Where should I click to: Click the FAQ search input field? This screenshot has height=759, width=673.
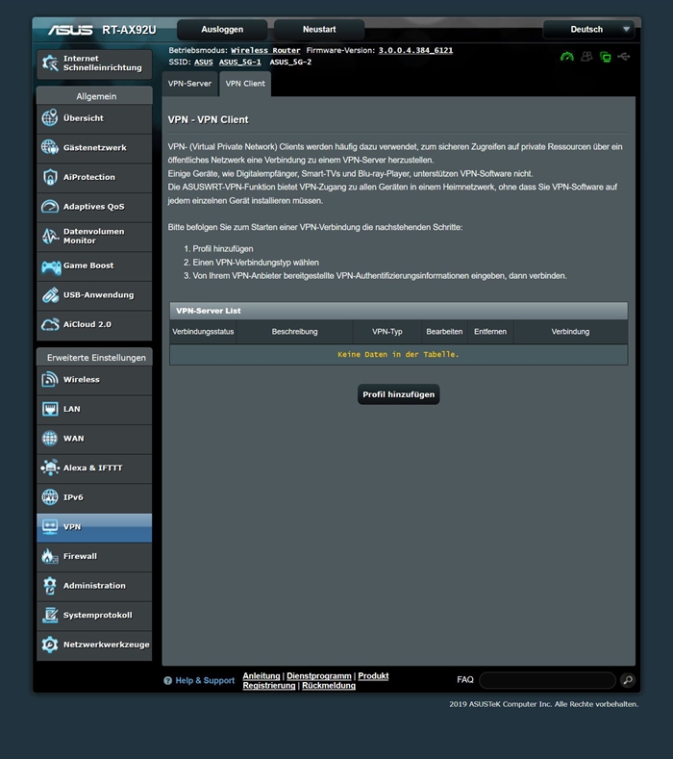pyautogui.click(x=548, y=680)
